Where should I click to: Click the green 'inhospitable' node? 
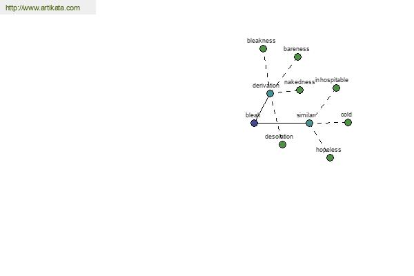click(336, 88)
